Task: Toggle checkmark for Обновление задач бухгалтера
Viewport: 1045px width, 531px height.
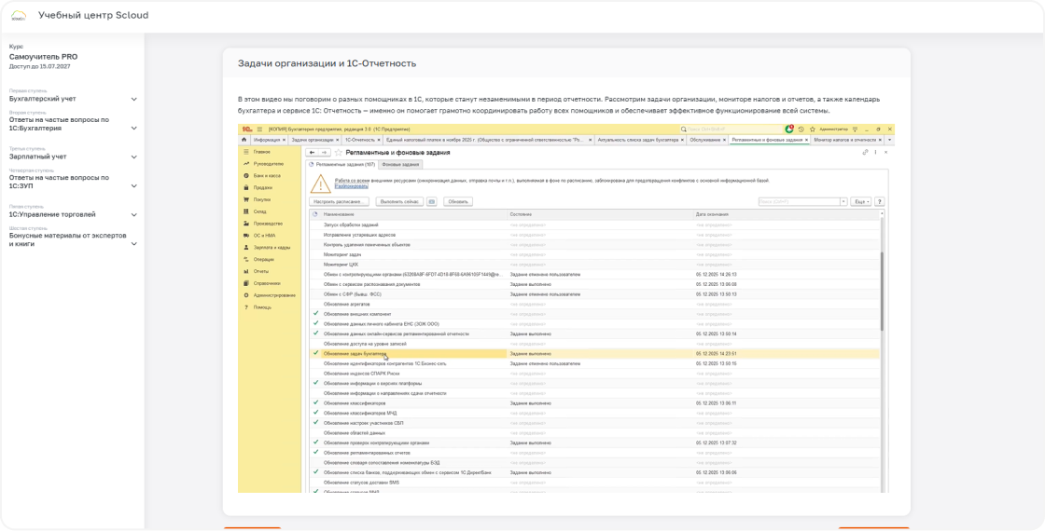Action: click(x=316, y=353)
